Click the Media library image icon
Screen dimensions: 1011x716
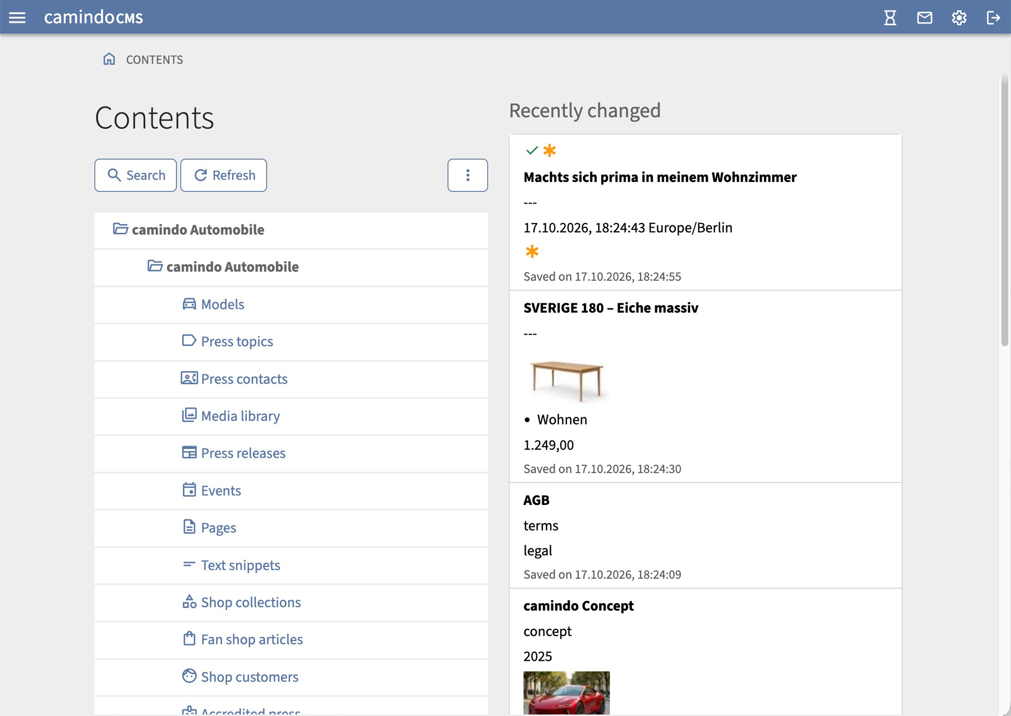[189, 415]
